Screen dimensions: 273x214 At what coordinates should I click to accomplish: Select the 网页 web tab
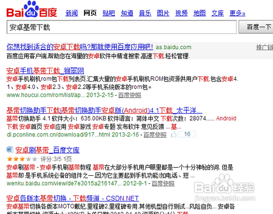[90, 13]
